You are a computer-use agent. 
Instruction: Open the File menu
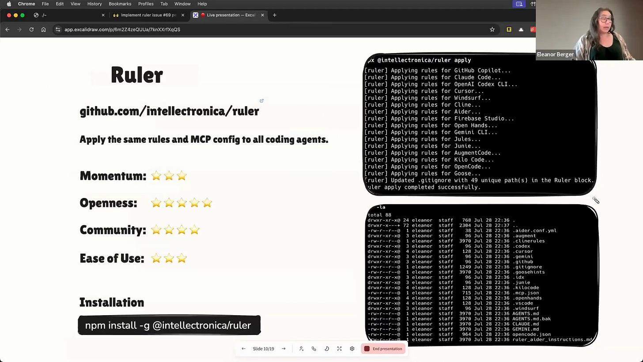[45, 4]
